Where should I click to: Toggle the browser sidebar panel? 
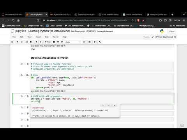[165, 20]
